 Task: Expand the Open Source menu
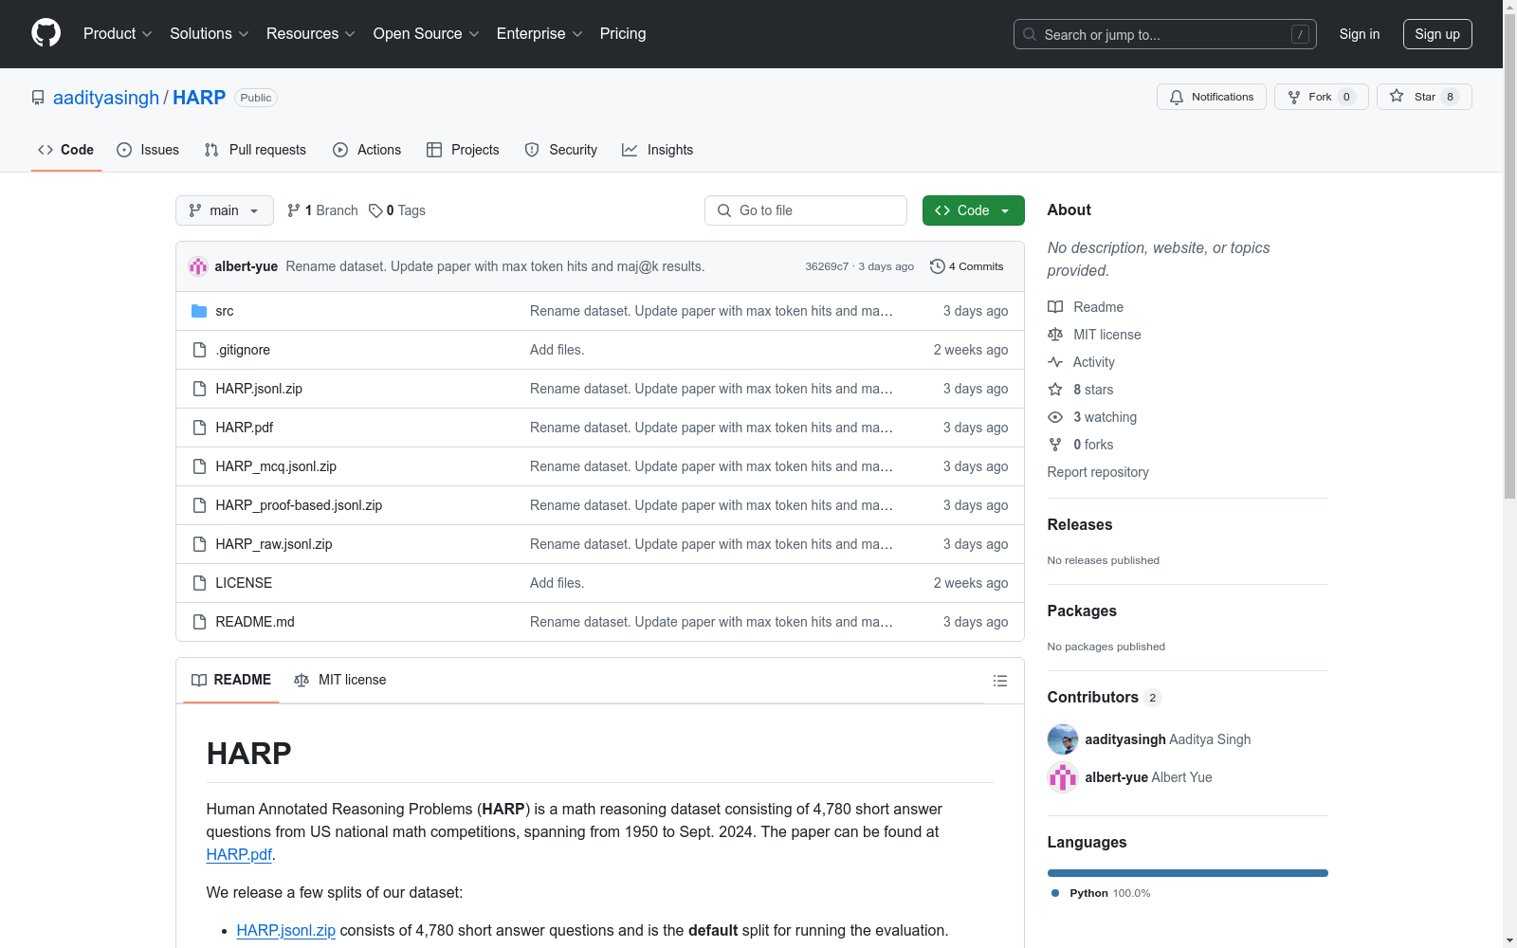point(427,33)
